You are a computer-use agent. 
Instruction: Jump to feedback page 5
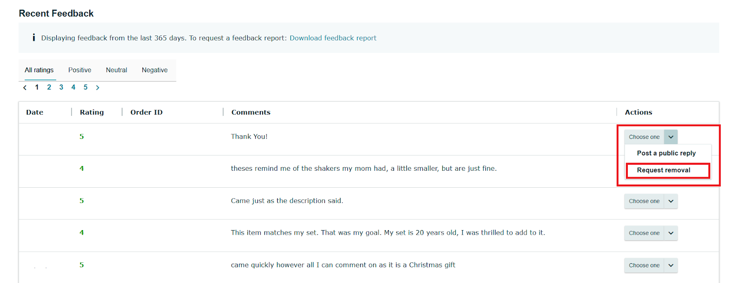86,87
